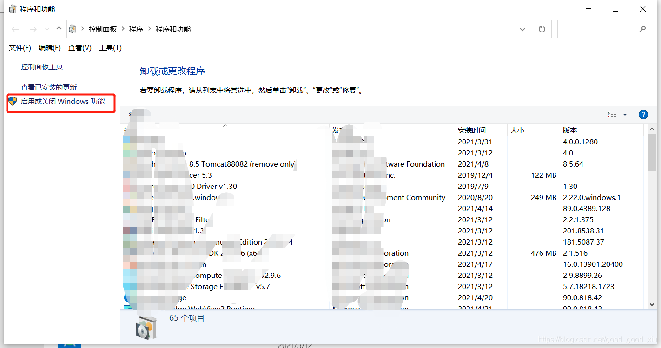Click the title bar window icon
Viewport: 661px width, 348px height.
coord(13,9)
